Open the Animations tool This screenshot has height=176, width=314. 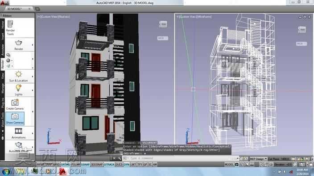18,133
